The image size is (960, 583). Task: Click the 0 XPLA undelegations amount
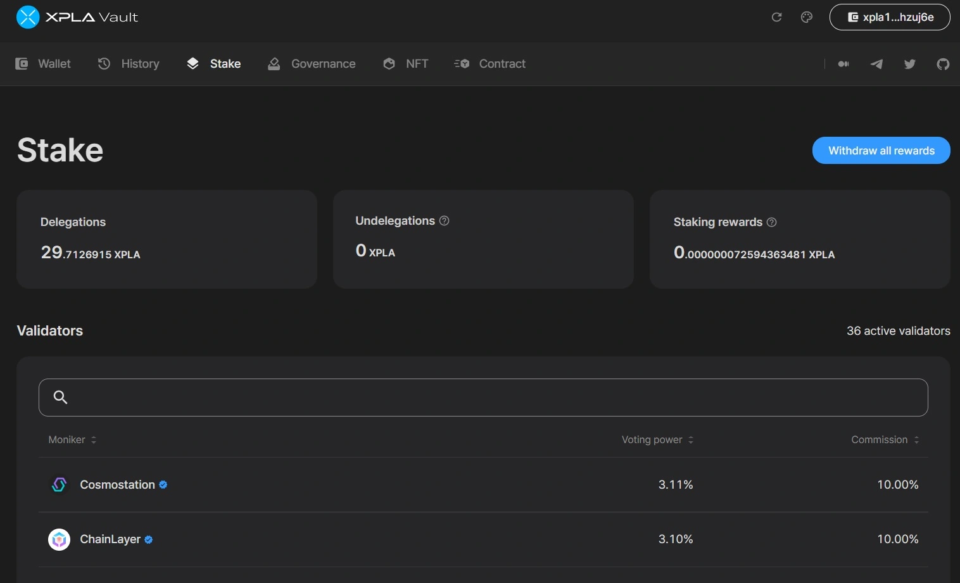click(x=376, y=251)
